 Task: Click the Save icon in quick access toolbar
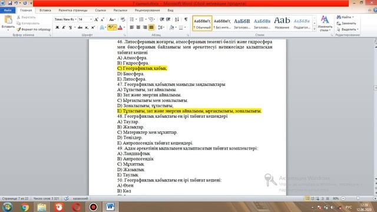point(10,3)
